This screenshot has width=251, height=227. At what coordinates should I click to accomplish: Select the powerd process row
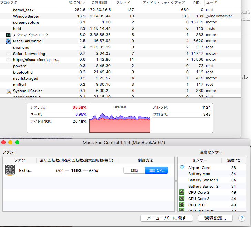click(120, 66)
